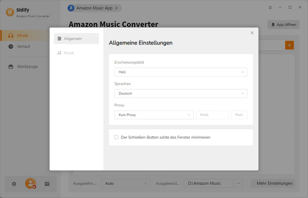Click the three-dots browse output folder button

[x=239, y=183]
